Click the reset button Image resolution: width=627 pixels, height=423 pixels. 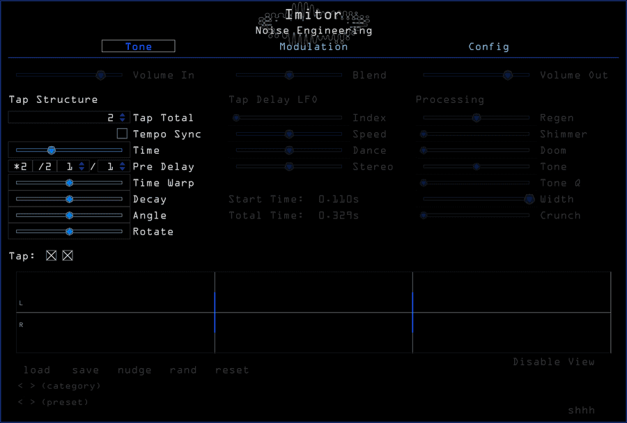pyautogui.click(x=232, y=370)
